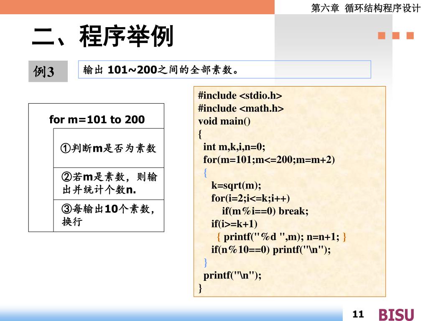Click the slide title '二、程序举例'
428x321 pixels.
[103, 36]
